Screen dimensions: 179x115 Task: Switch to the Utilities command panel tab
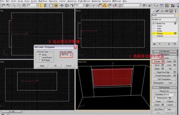coord(175,11)
